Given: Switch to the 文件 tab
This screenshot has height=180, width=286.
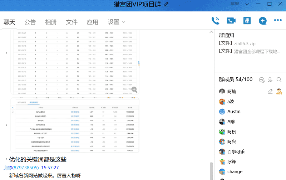Looking at the screenshot, I should [72, 22].
